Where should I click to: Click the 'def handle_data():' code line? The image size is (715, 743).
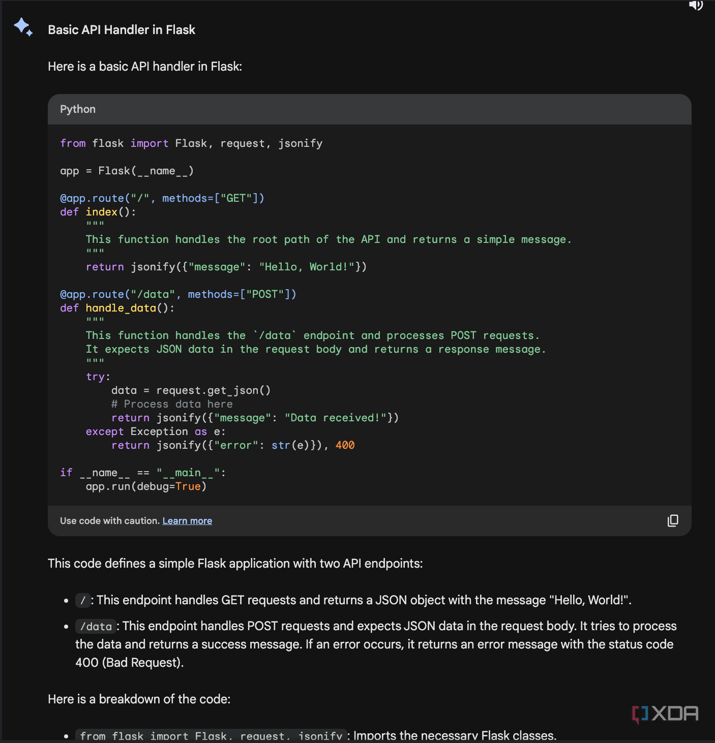(117, 308)
